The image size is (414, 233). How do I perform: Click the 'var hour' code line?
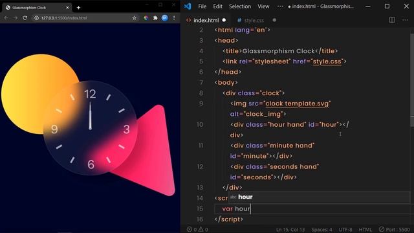[236, 208]
